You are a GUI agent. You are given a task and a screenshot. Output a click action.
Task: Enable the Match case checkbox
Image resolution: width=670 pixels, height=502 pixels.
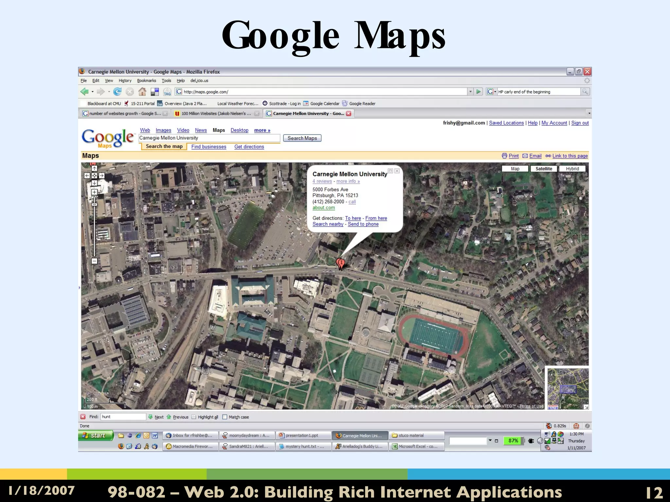[224, 417]
